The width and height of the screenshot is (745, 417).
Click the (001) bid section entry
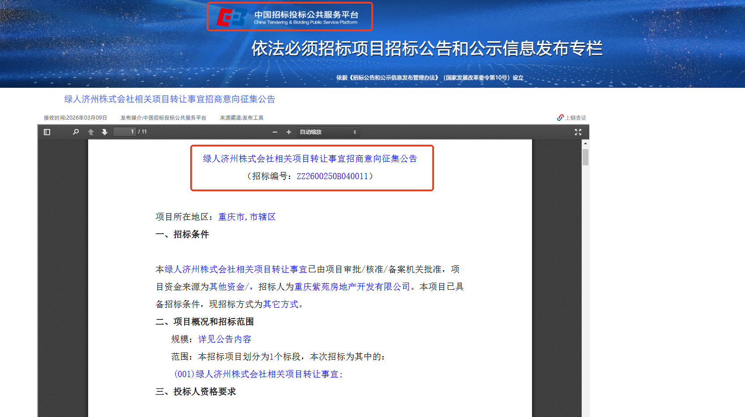click(258, 374)
